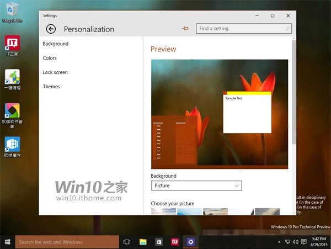Open the Lock screen category

(x=55, y=72)
